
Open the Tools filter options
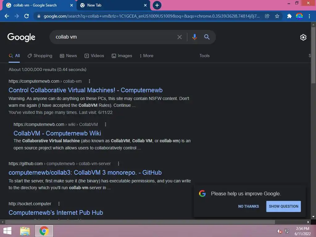pyautogui.click(x=204, y=56)
